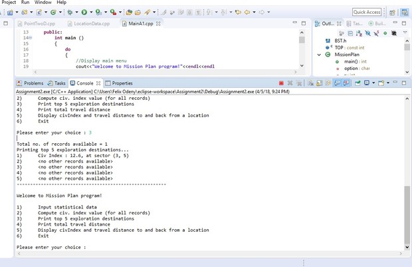Click the New C++ Class green icon

(53, 12)
